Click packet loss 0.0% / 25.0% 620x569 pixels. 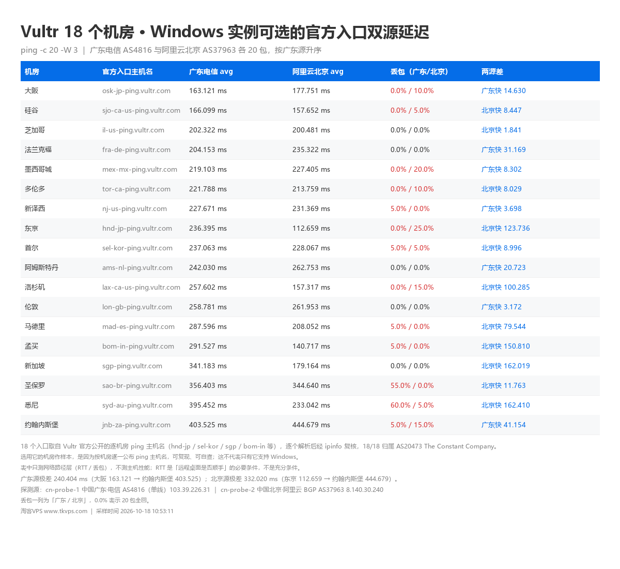click(412, 228)
